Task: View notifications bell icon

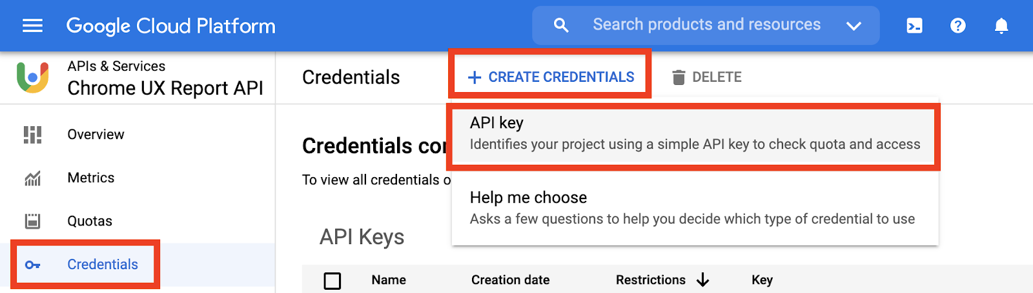Action: pyautogui.click(x=1001, y=26)
